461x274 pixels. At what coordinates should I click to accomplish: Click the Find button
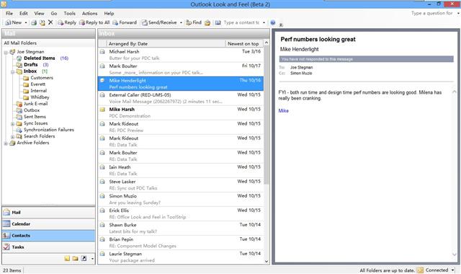[194, 22]
